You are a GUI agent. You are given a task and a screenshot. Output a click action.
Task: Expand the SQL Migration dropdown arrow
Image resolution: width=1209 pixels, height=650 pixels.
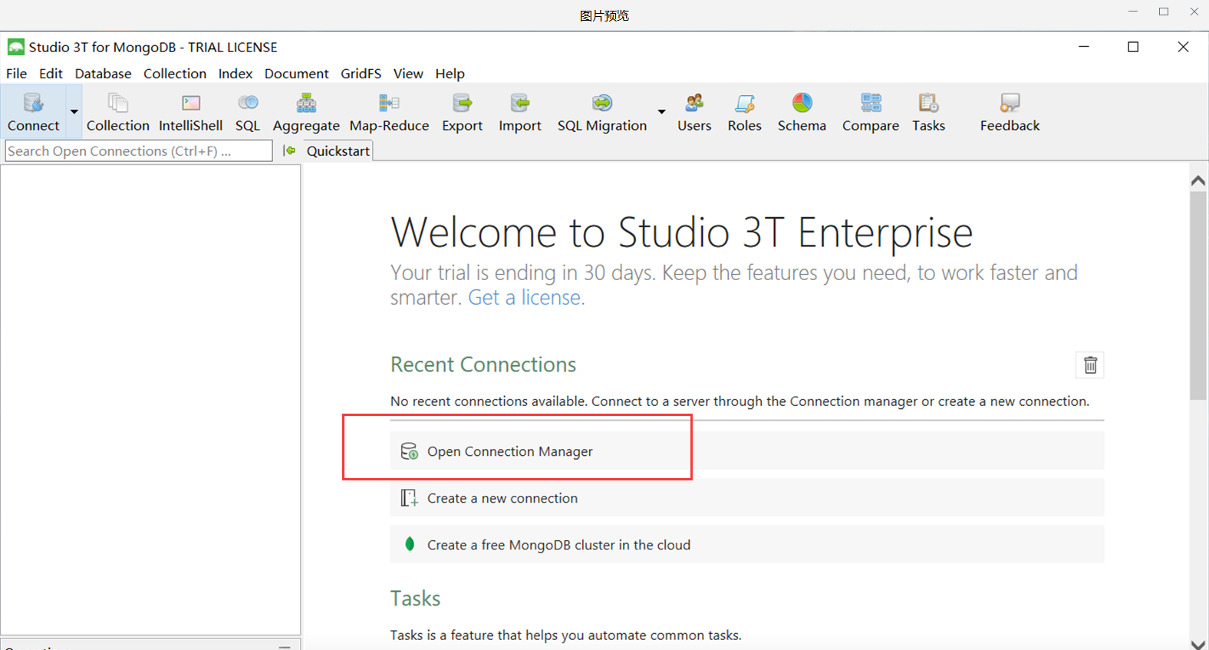pyautogui.click(x=661, y=112)
